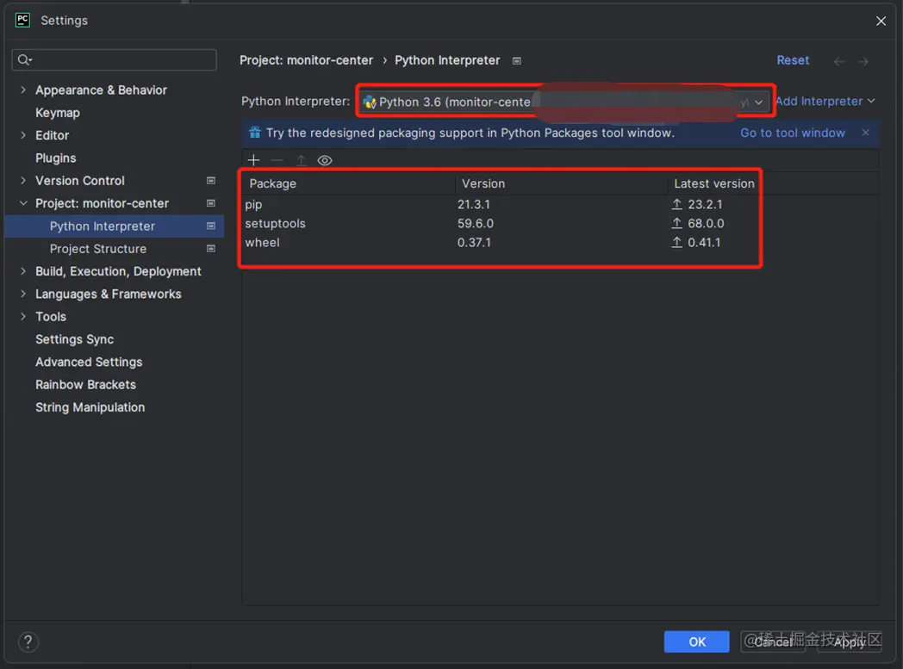903x669 pixels.
Task: Open Plugins settings
Action: (x=56, y=158)
